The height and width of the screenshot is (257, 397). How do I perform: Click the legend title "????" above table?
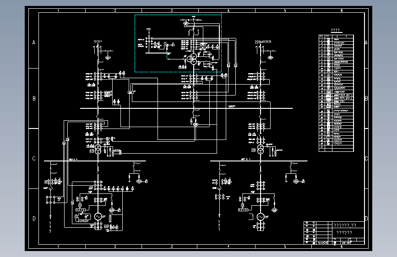pos(335,30)
